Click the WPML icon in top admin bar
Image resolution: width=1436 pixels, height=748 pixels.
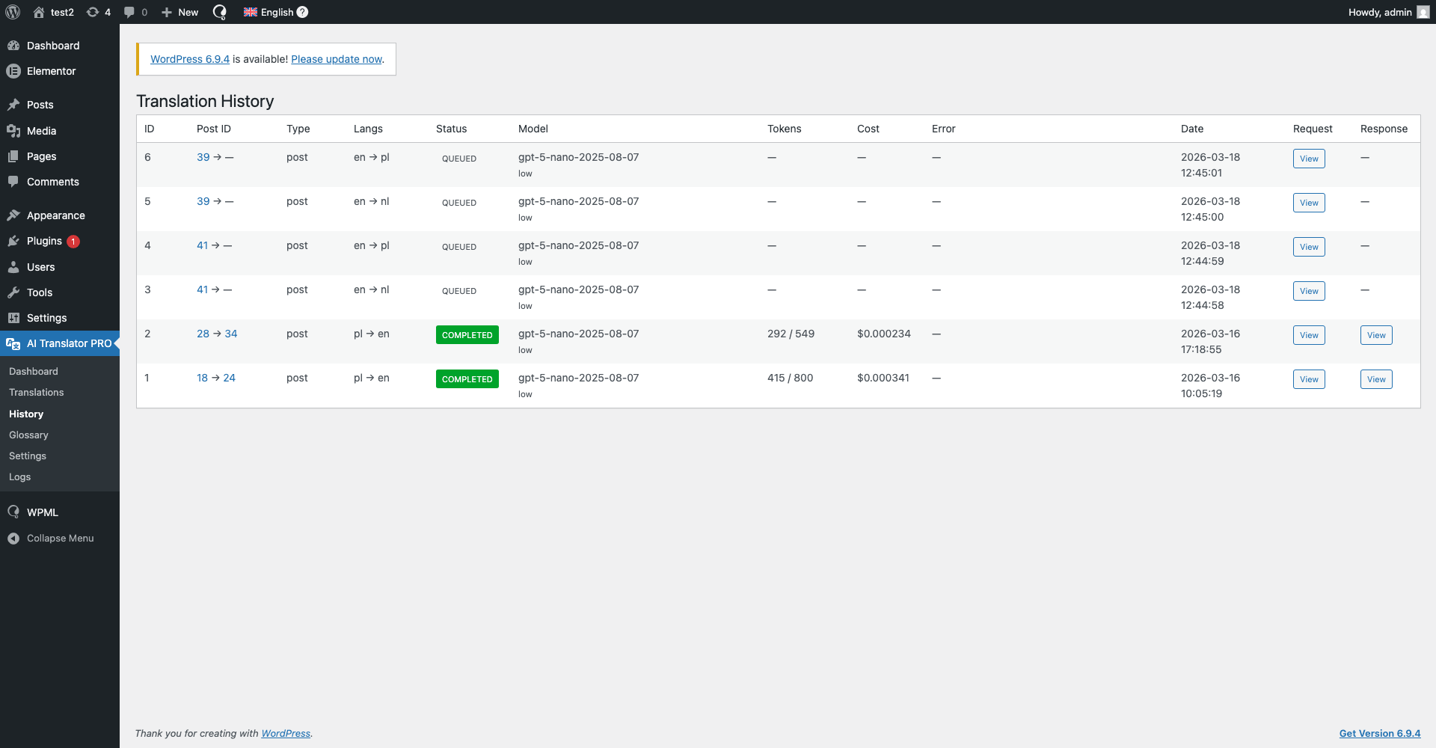coord(220,12)
